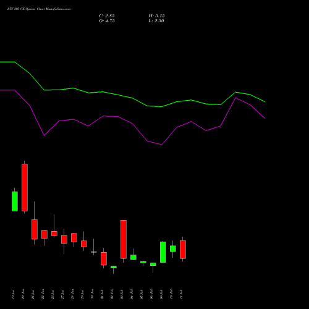Image resolution: width=309 pixels, height=309 pixels.
Task: Click the low value L: 2.50
Action: pos(156,21)
